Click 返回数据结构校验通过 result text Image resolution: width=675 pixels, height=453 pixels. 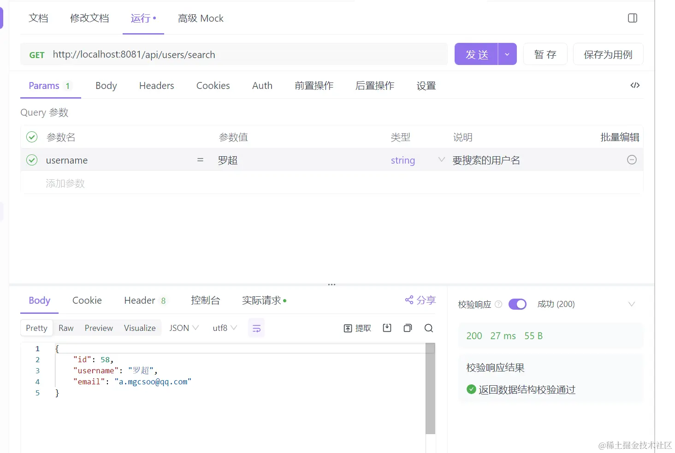click(x=527, y=390)
